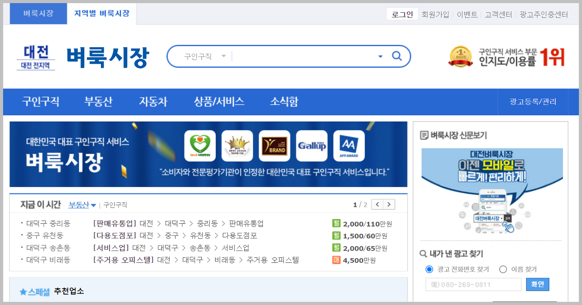This screenshot has height=305, width=582.
Task: Click the phone number input field
Action: click(473, 285)
